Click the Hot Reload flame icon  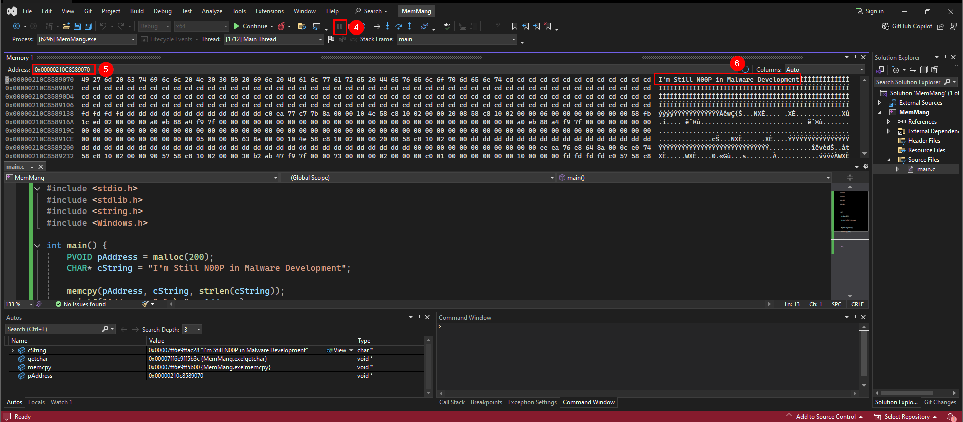[281, 26]
